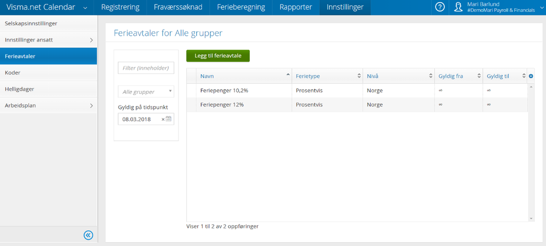546x246 pixels.
Task: Open Alle grupper group dropdown
Action: click(x=146, y=92)
